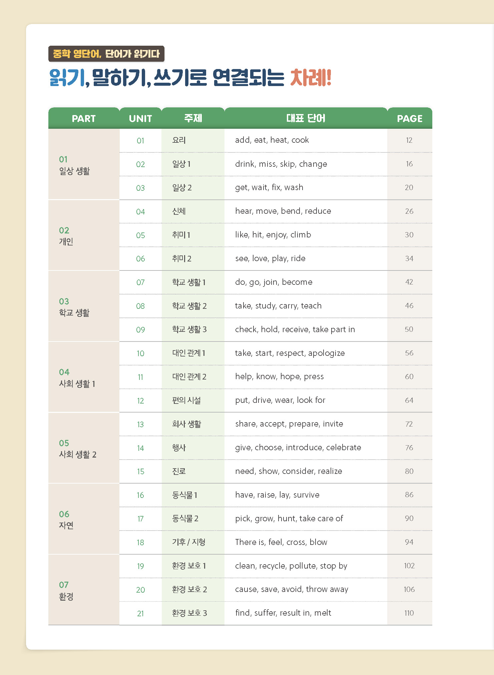Select part 06 자연 cell
This screenshot has width=494, height=675.
coord(66,520)
